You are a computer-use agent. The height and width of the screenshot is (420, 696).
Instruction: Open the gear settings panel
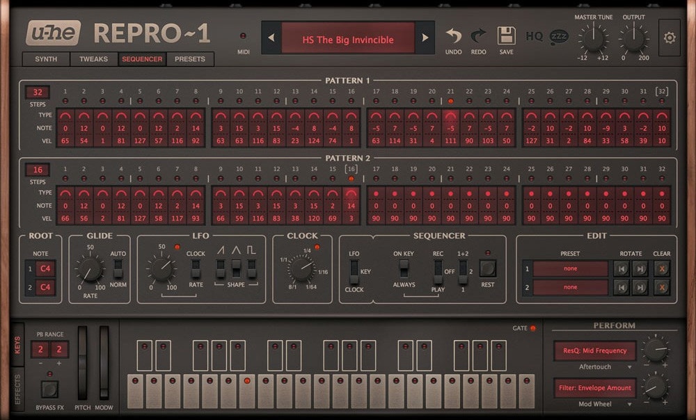click(670, 38)
